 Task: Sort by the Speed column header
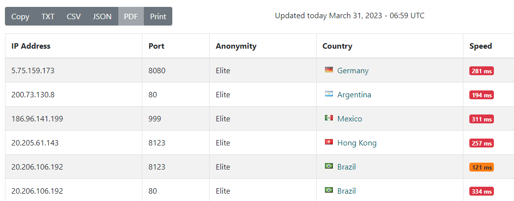coord(481,46)
